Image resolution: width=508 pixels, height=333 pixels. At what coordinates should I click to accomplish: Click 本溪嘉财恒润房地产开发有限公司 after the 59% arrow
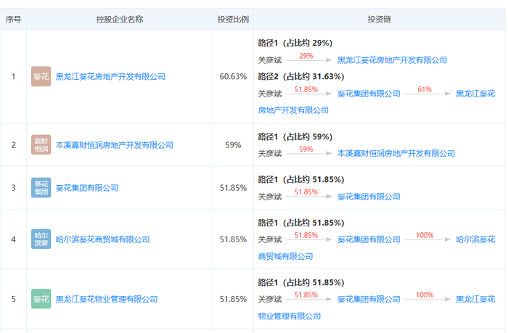(x=396, y=153)
